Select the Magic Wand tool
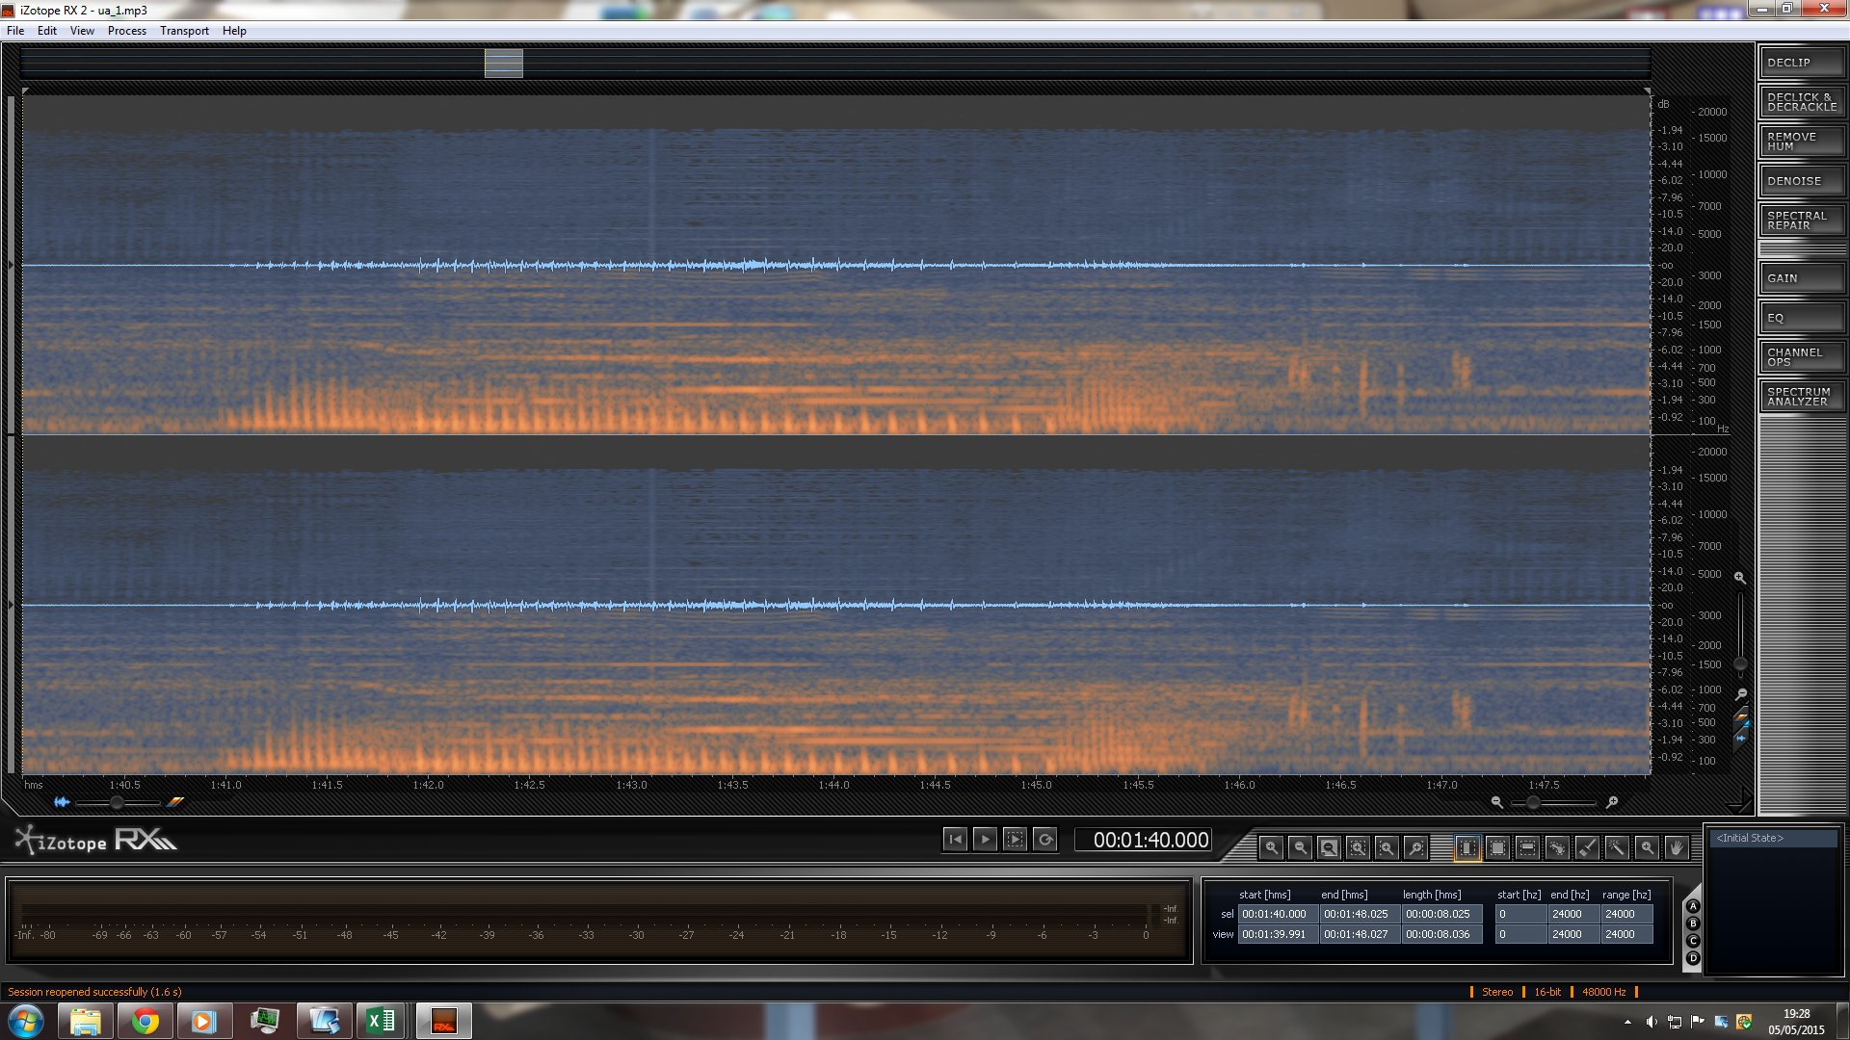The width and height of the screenshot is (1850, 1040). point(1617,847)
